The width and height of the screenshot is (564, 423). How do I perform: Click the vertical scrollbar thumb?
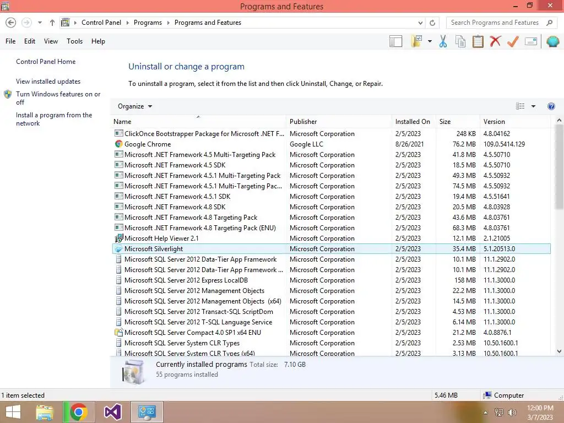pyautogui.click(x=559, y=167)
